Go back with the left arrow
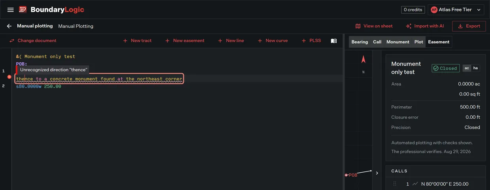The image size is (490, 190). pos(9,26)
